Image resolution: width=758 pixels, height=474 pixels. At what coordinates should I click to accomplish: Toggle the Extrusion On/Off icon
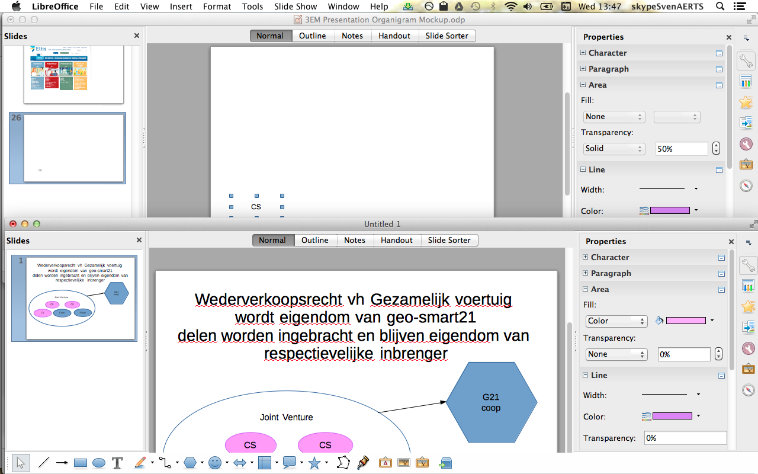pos(445,463)
